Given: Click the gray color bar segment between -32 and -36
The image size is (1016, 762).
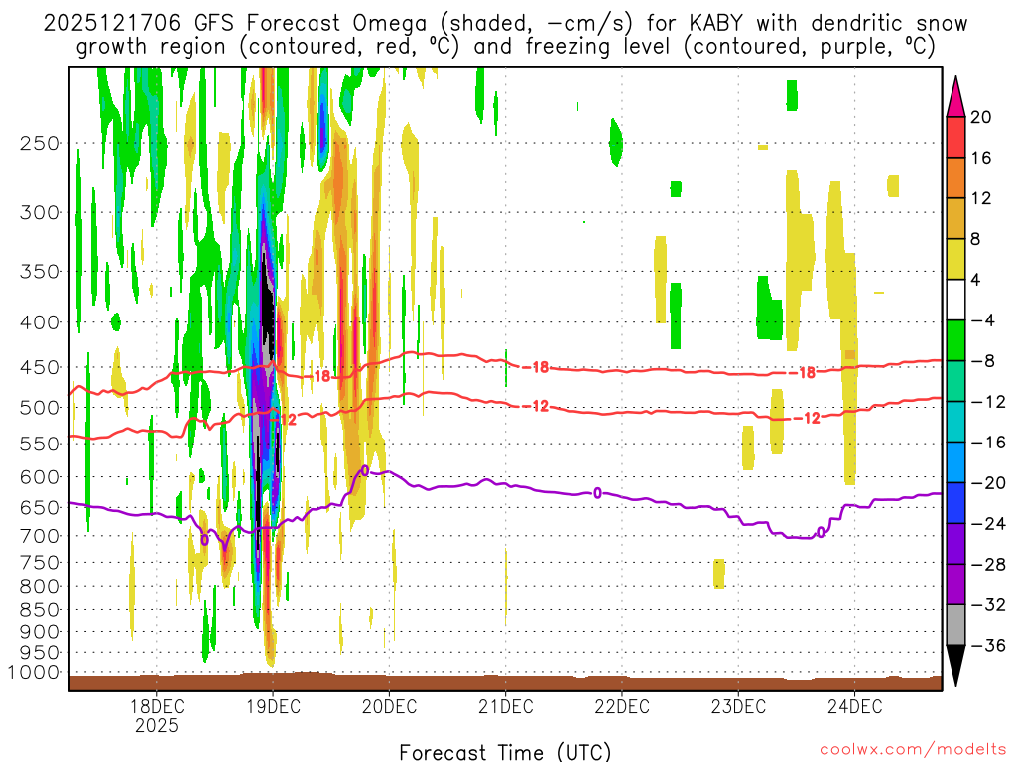Looking at the screenshot, I should (955, 625).
